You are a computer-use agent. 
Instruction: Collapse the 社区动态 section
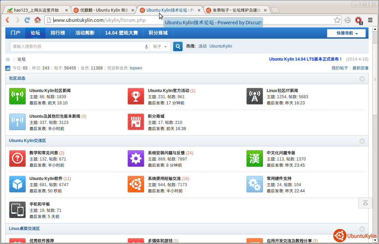362,79
